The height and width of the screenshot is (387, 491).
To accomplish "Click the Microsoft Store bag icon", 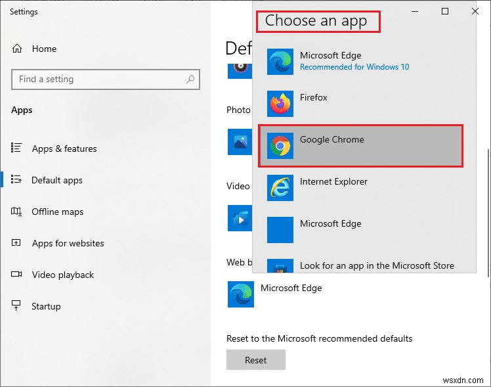I will [280, 265].
